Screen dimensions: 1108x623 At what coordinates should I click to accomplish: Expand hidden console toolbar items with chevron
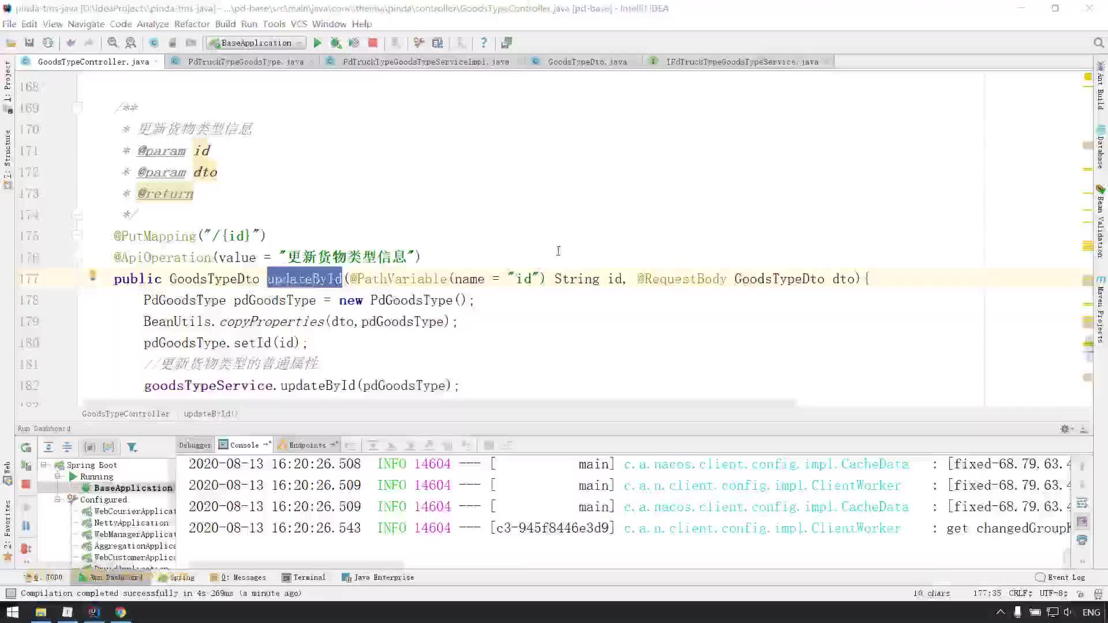click(x=1083, y=561)
